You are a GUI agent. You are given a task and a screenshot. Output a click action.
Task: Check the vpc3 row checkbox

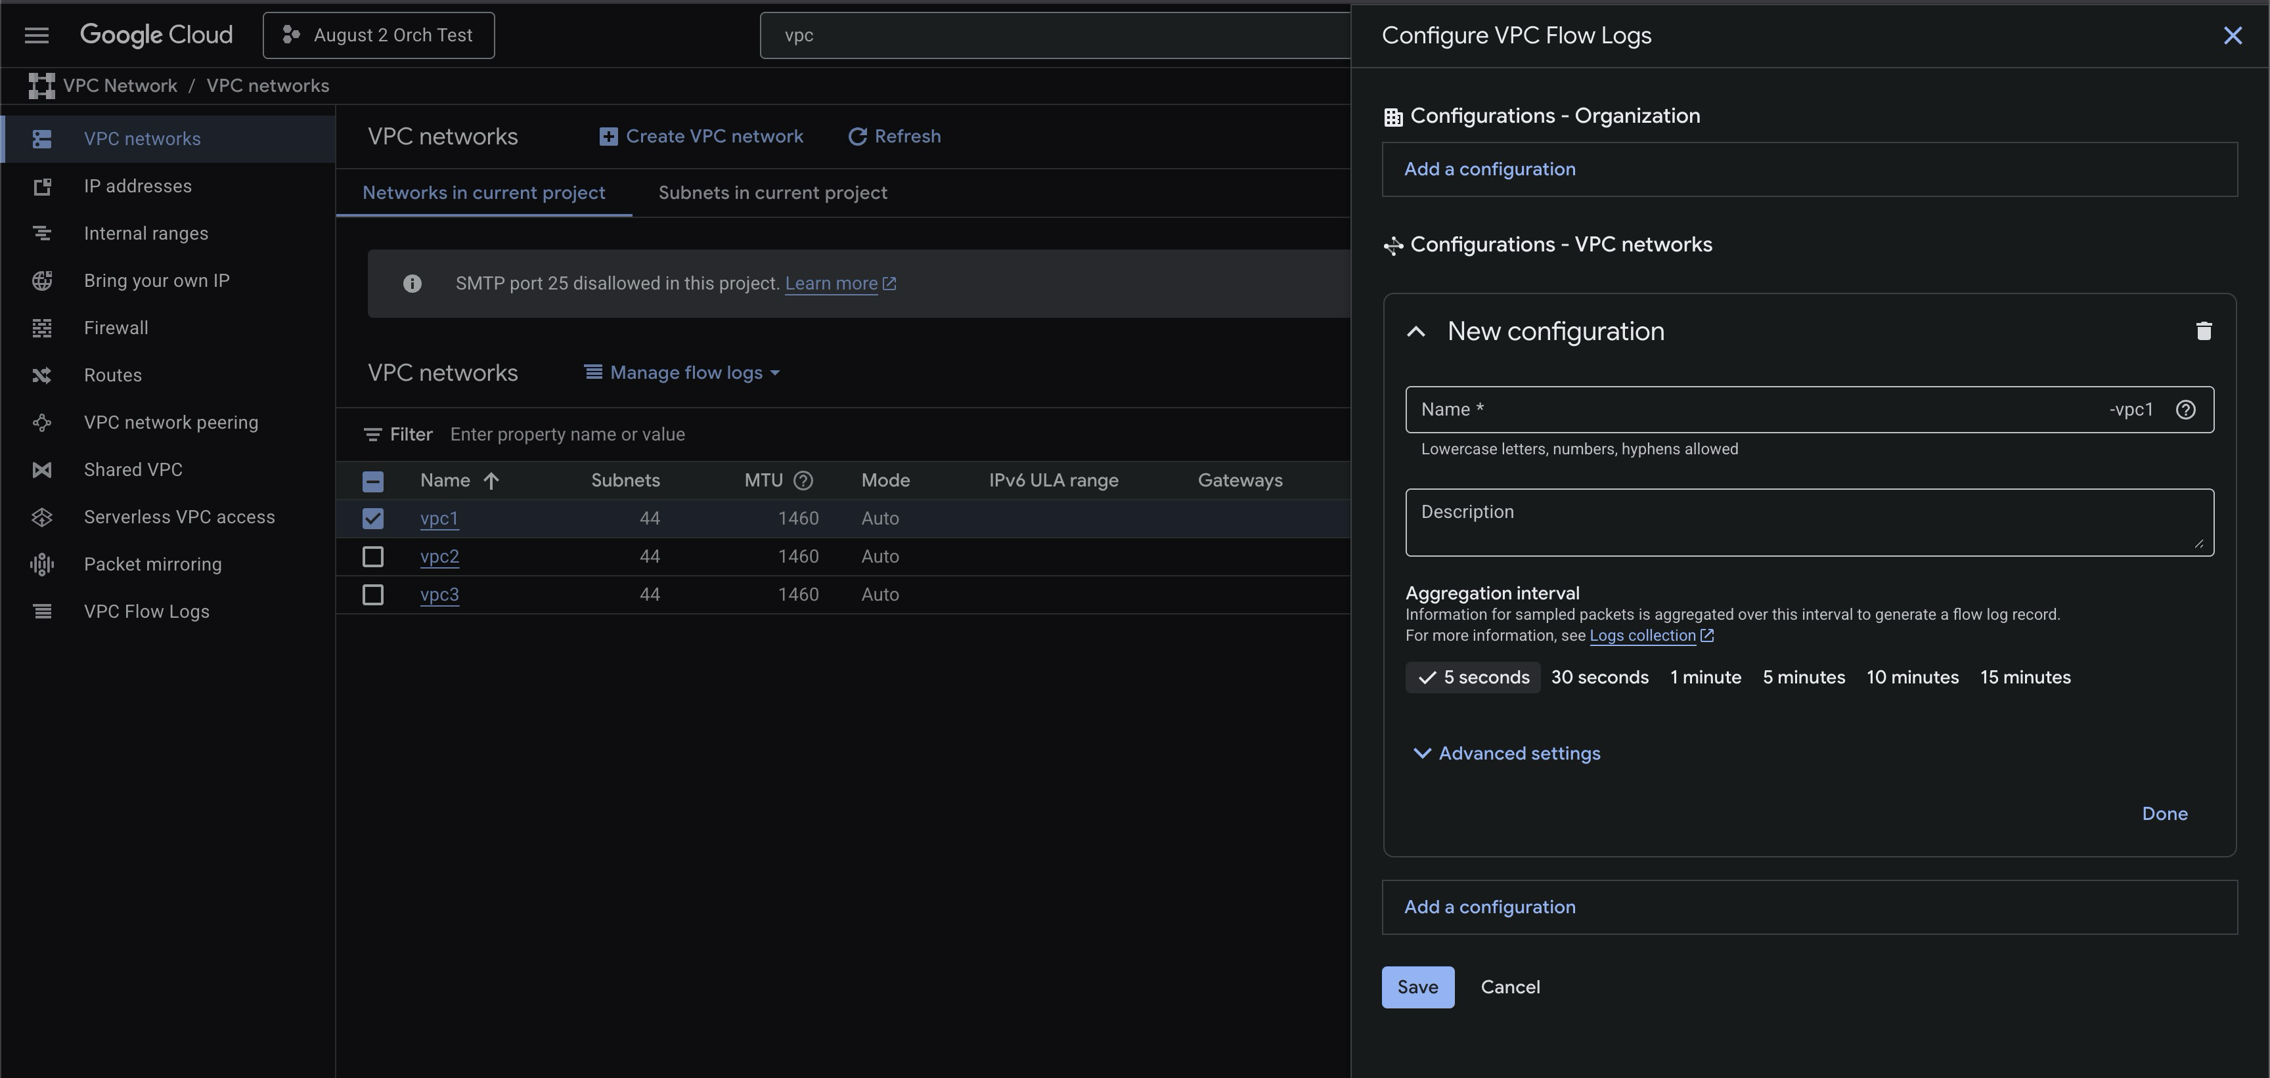[x=373, y=595]
